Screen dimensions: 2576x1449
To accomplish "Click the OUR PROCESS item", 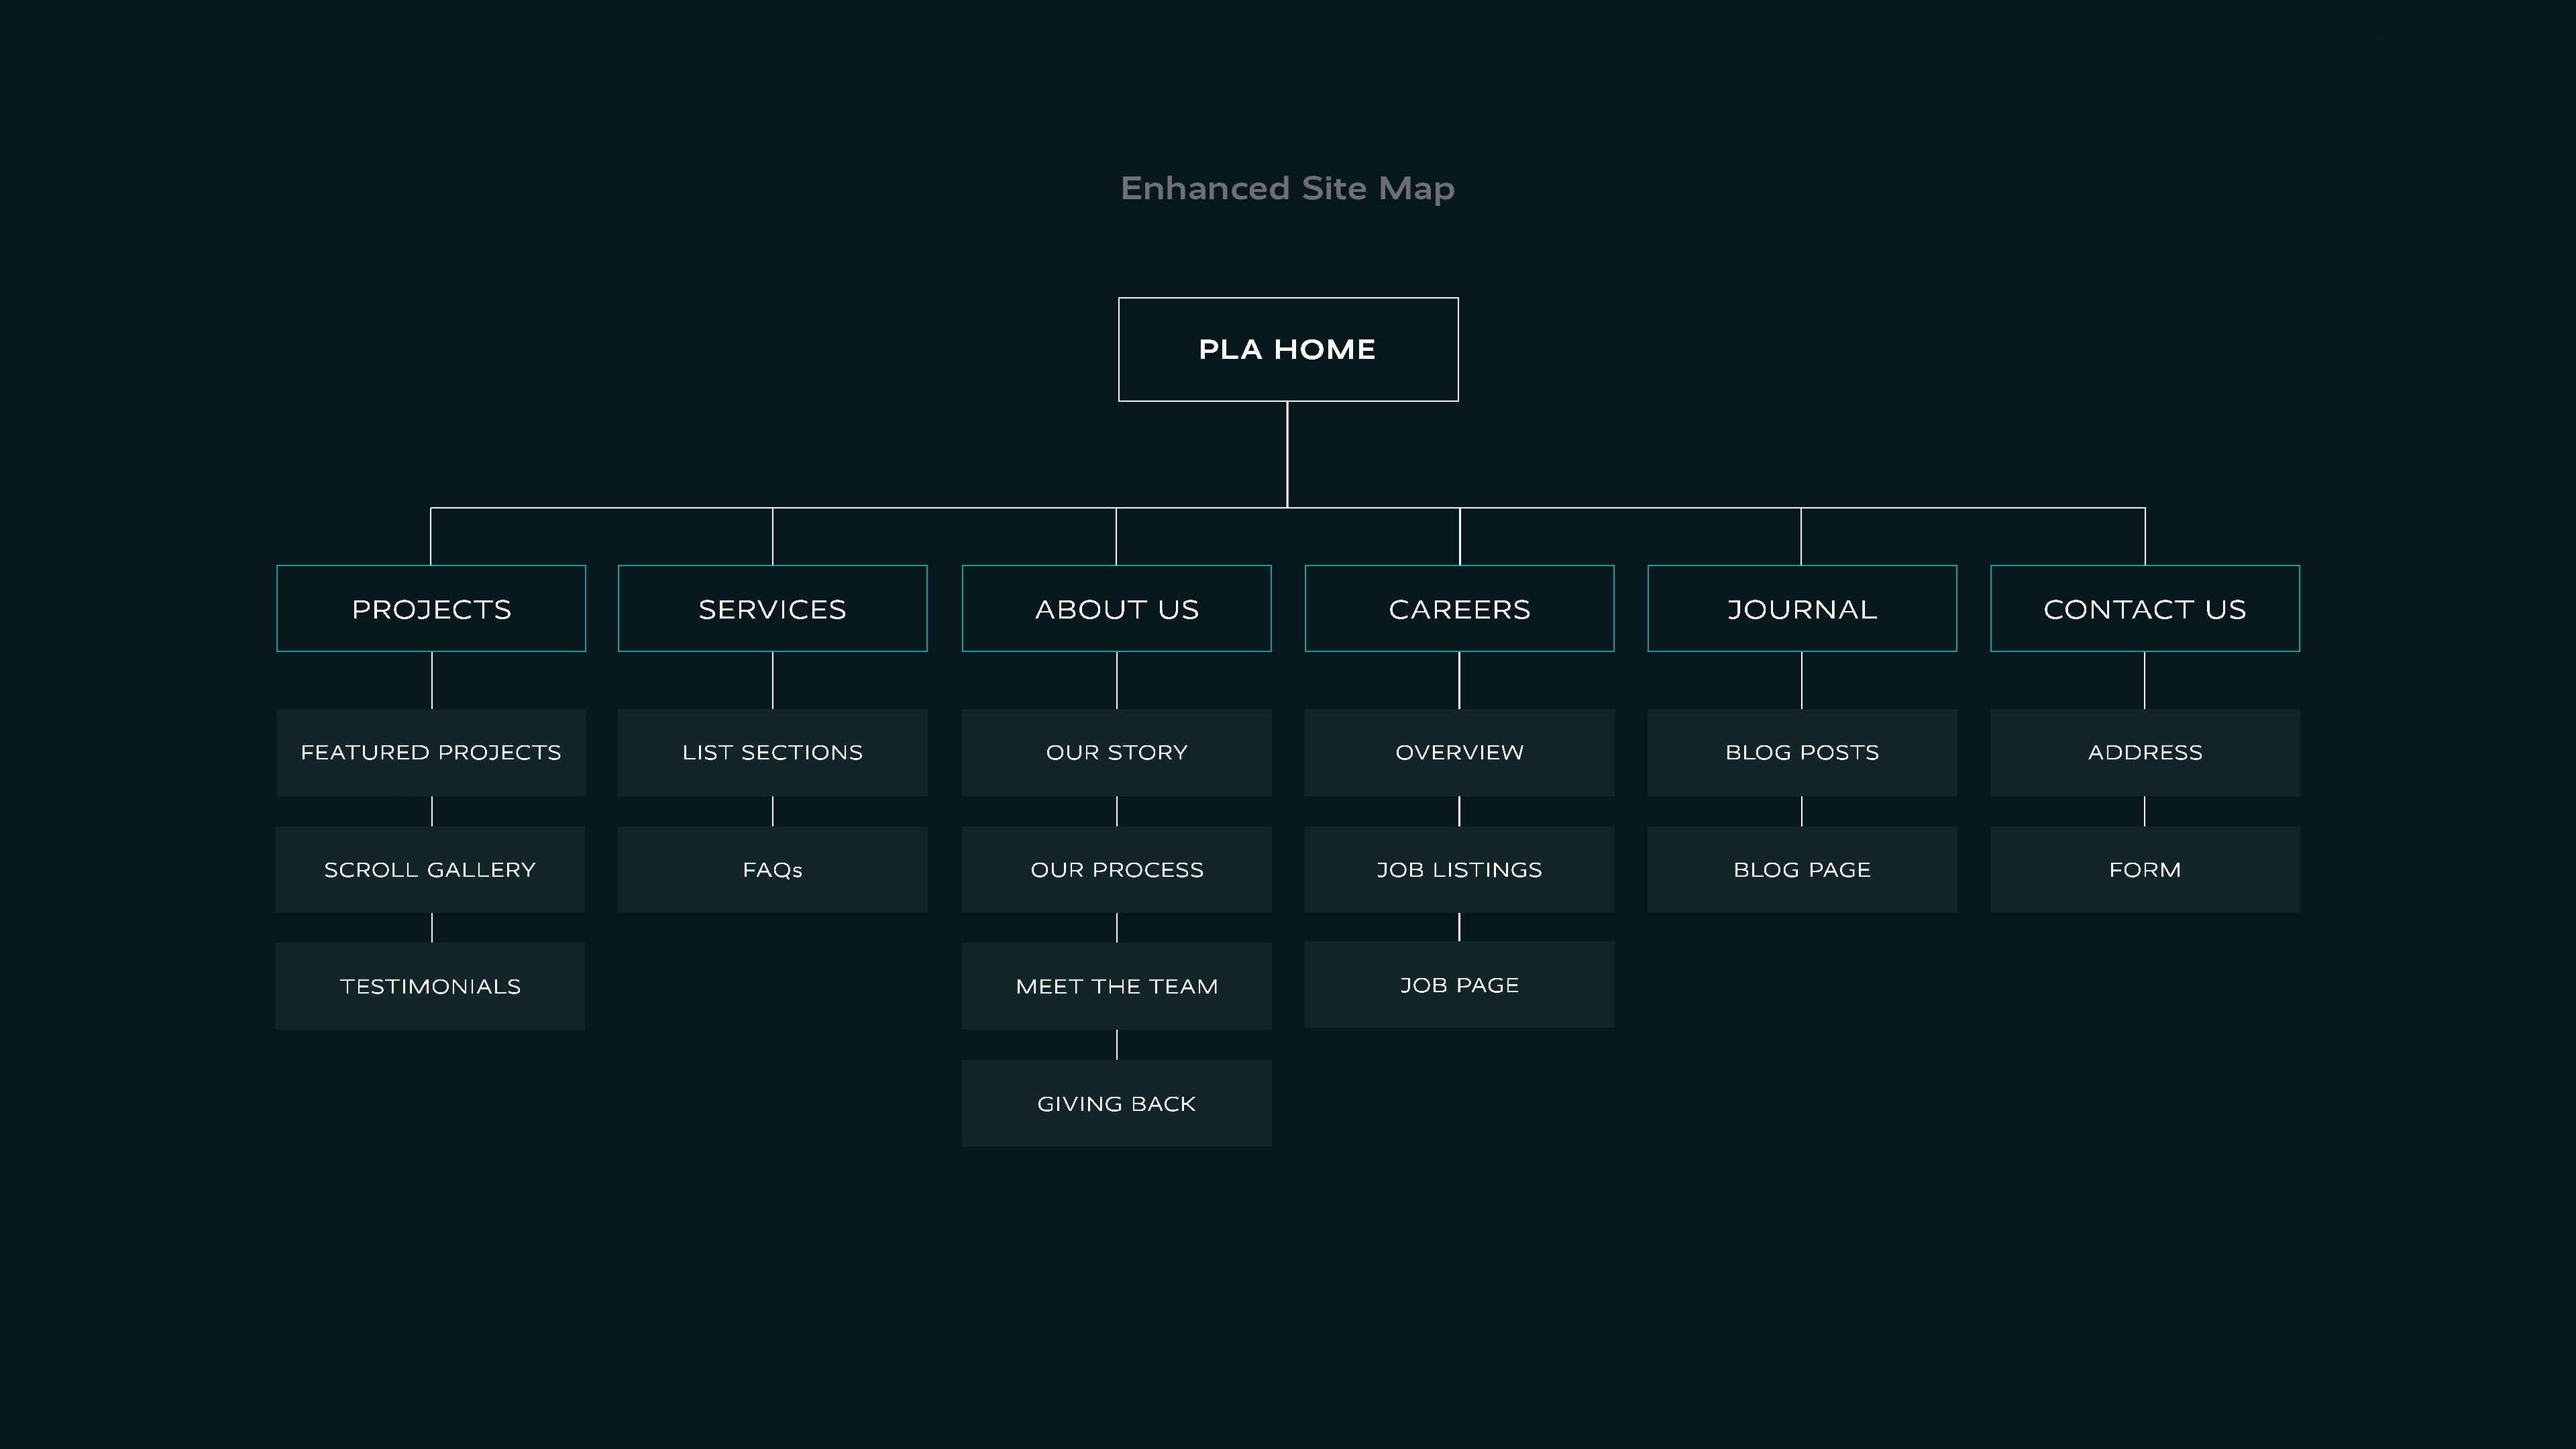I will click(x=1116, y=869).
